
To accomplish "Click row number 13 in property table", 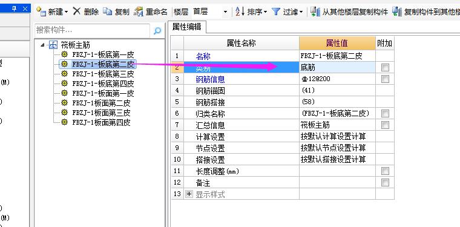I will pos(177,194).
